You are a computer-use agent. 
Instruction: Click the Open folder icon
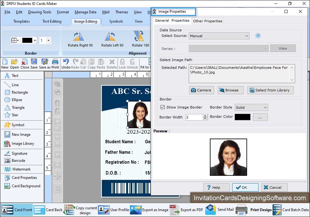pyautogui.click(x=14, y=62)
